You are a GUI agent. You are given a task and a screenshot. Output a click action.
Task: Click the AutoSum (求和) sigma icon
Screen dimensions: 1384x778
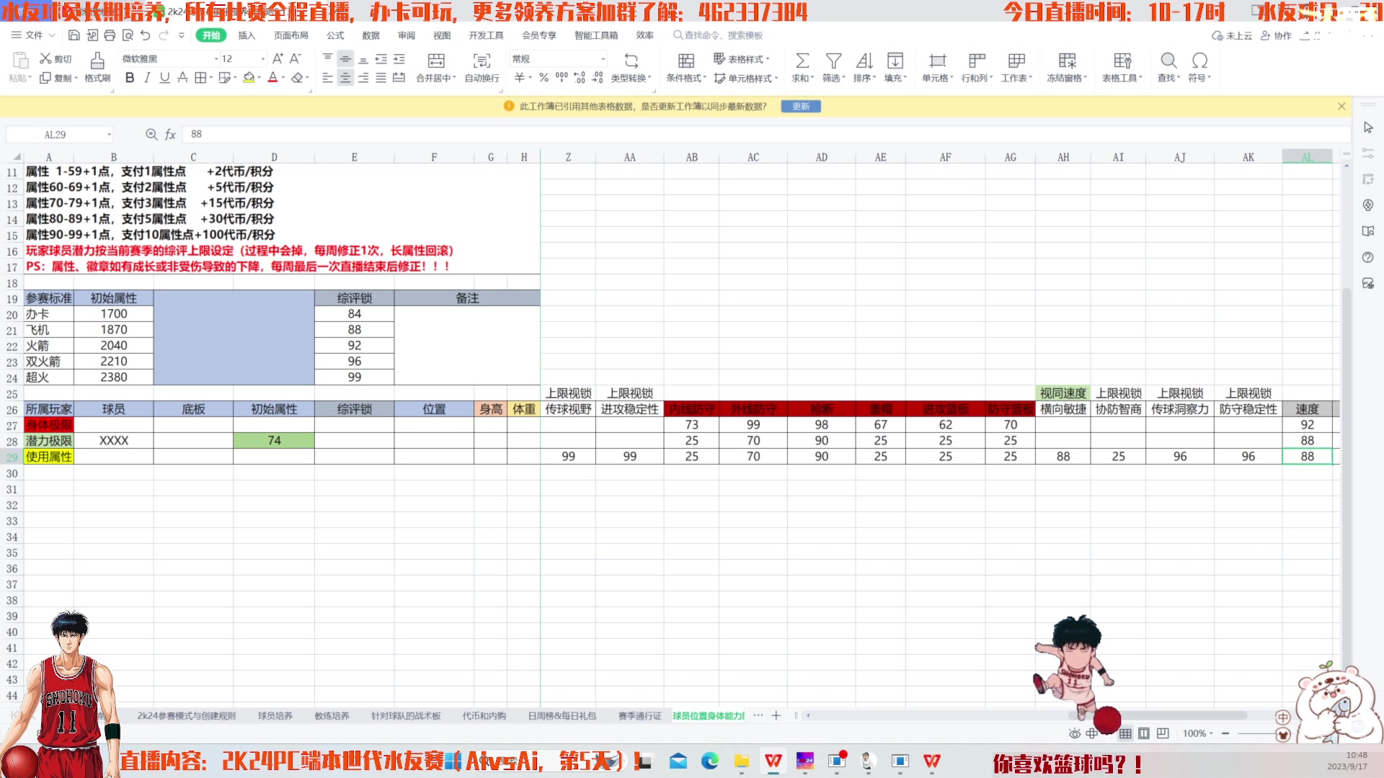(x=802, y=61)
